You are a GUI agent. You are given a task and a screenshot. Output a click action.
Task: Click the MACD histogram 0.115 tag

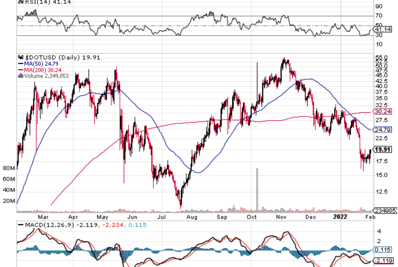tap(381, 250)
